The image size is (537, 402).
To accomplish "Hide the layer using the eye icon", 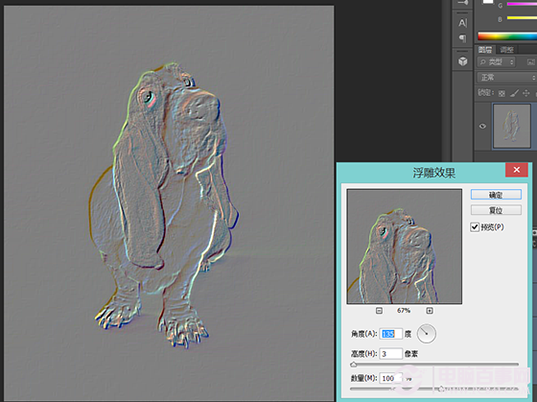I will coord(482,126).
